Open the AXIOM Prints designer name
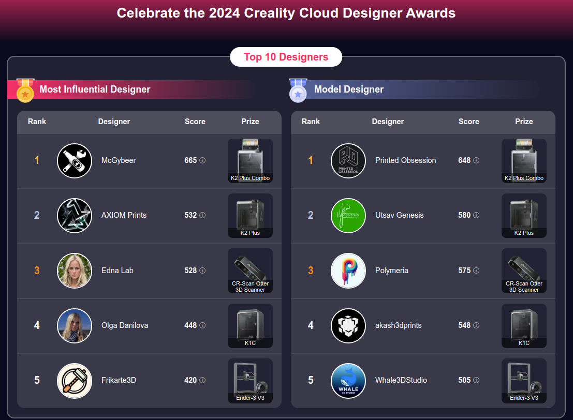Screen dimensions: 573x420 pos(124,215)
